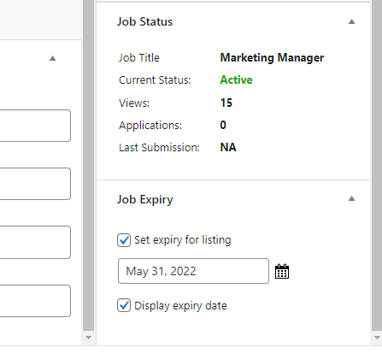Click the Display expiry date label

pos(180,306)
